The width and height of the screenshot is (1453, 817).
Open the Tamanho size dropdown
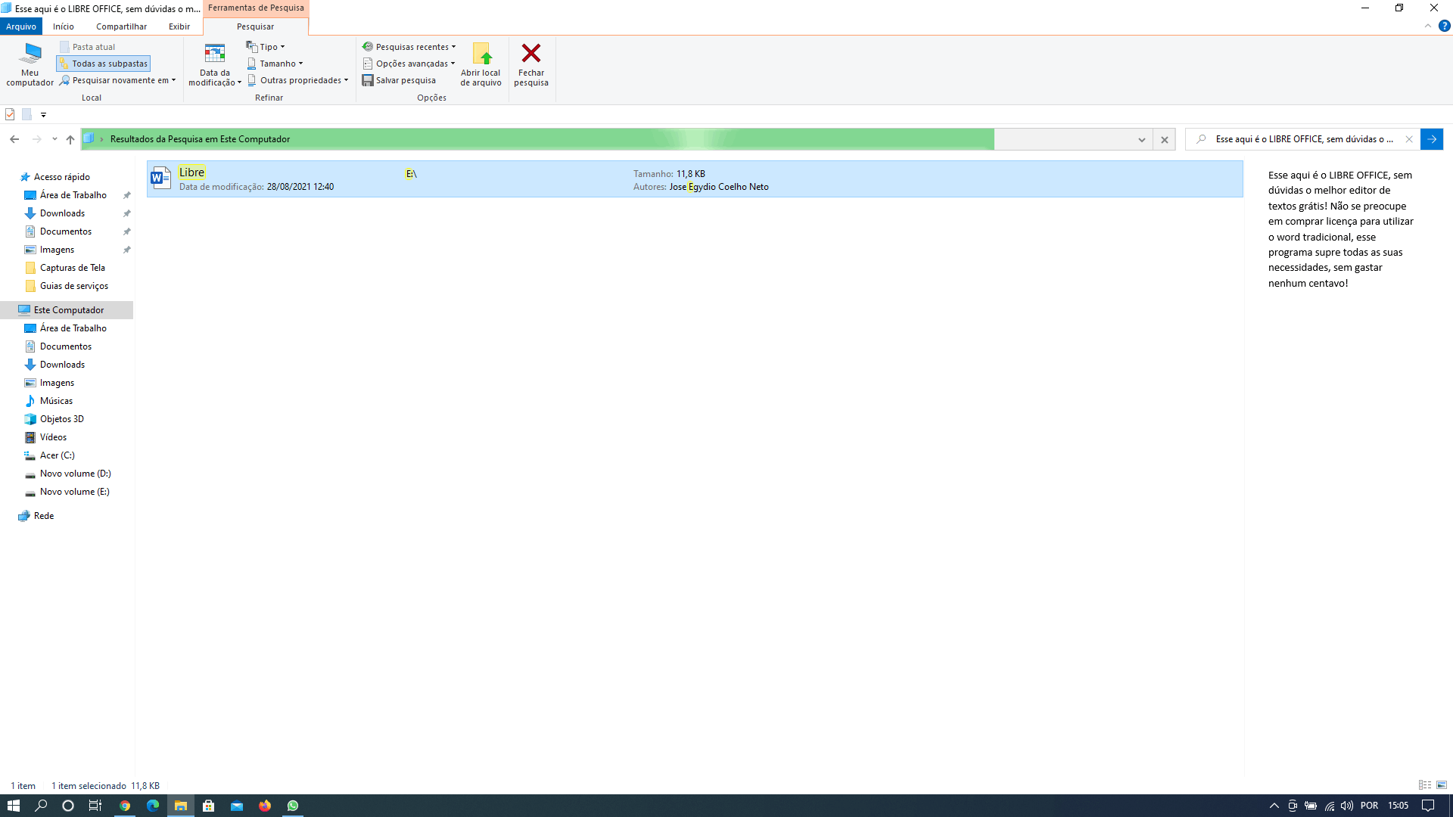(275, 64)
